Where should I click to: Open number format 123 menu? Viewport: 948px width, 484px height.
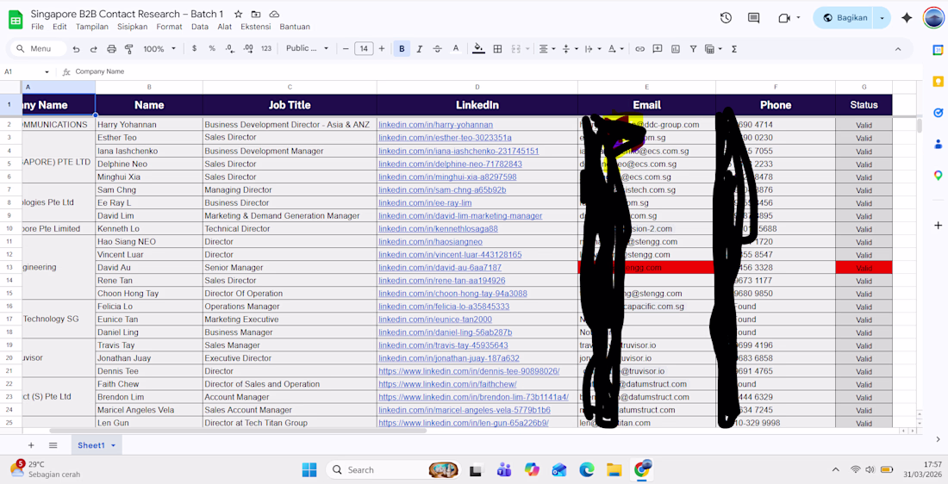(x=266, y=48)
